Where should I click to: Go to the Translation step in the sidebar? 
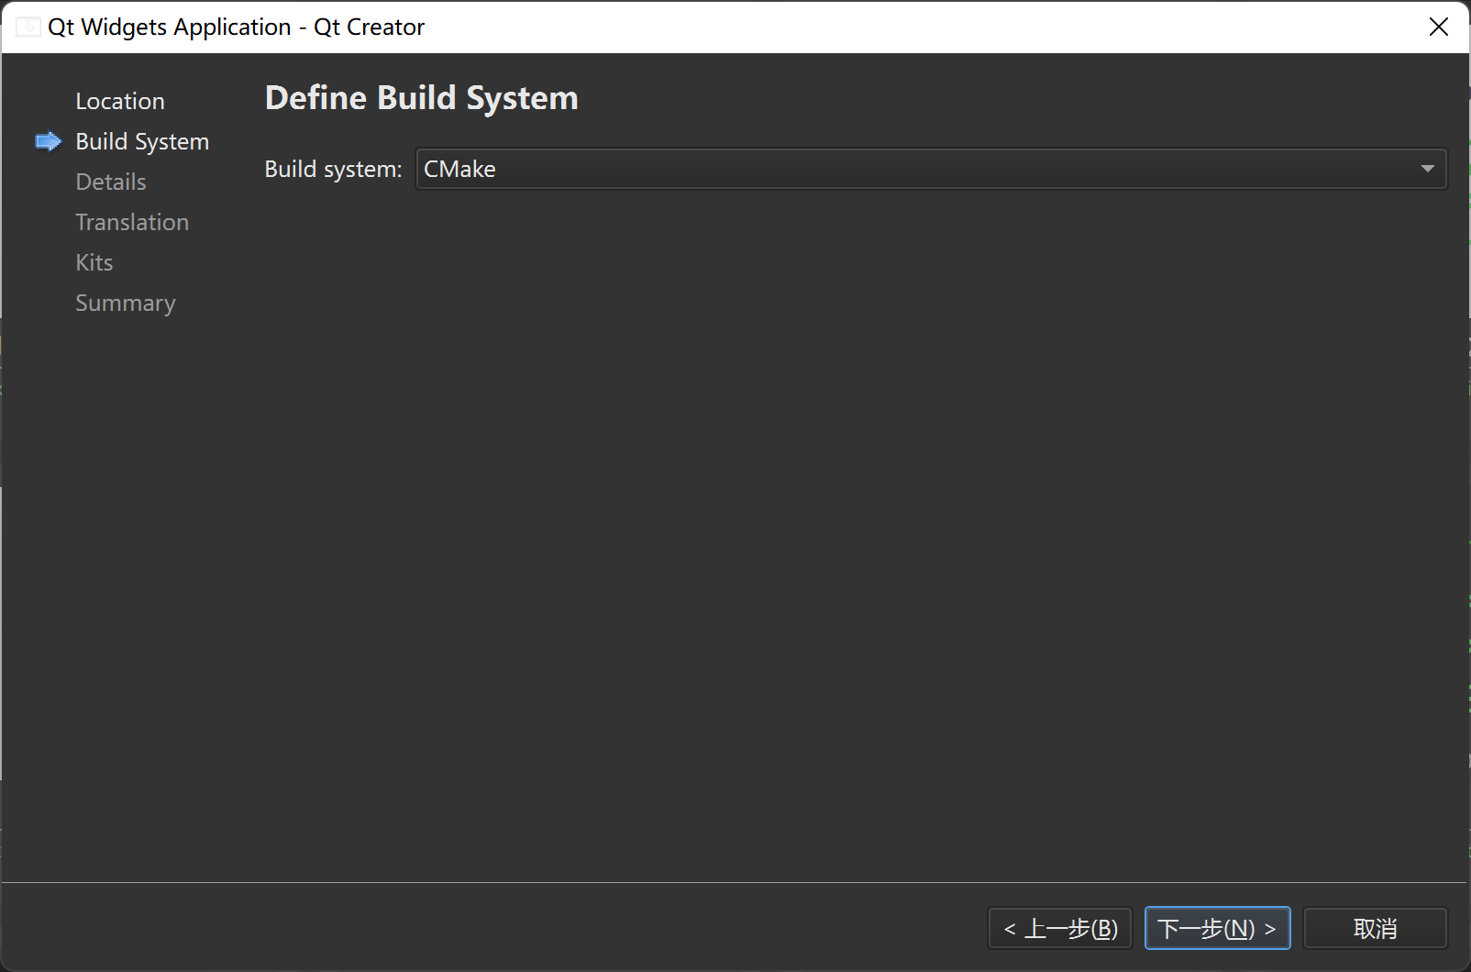click(x=132, y=222)
